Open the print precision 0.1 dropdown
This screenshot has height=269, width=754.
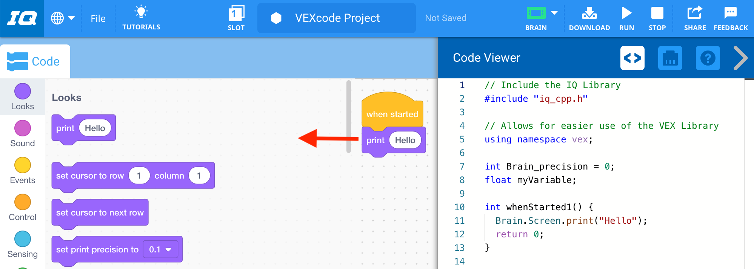[x=160, y=249]
